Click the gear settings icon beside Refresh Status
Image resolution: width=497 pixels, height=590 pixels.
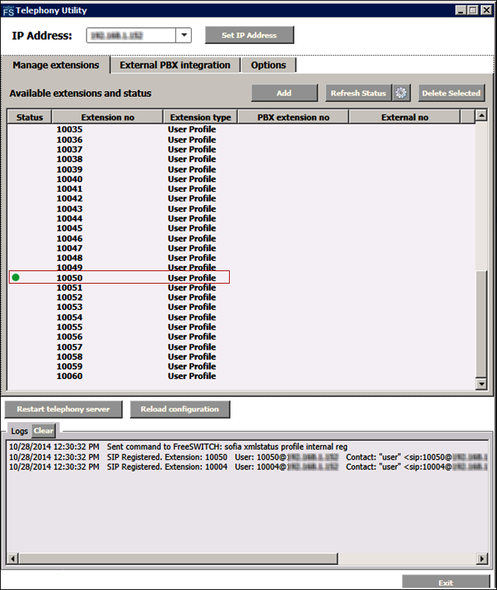(x=401, y=93)
